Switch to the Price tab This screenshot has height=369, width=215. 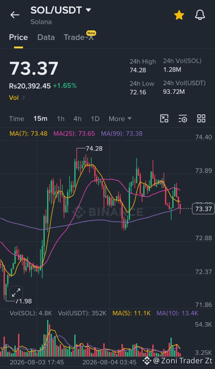click(x=19, y=37)
